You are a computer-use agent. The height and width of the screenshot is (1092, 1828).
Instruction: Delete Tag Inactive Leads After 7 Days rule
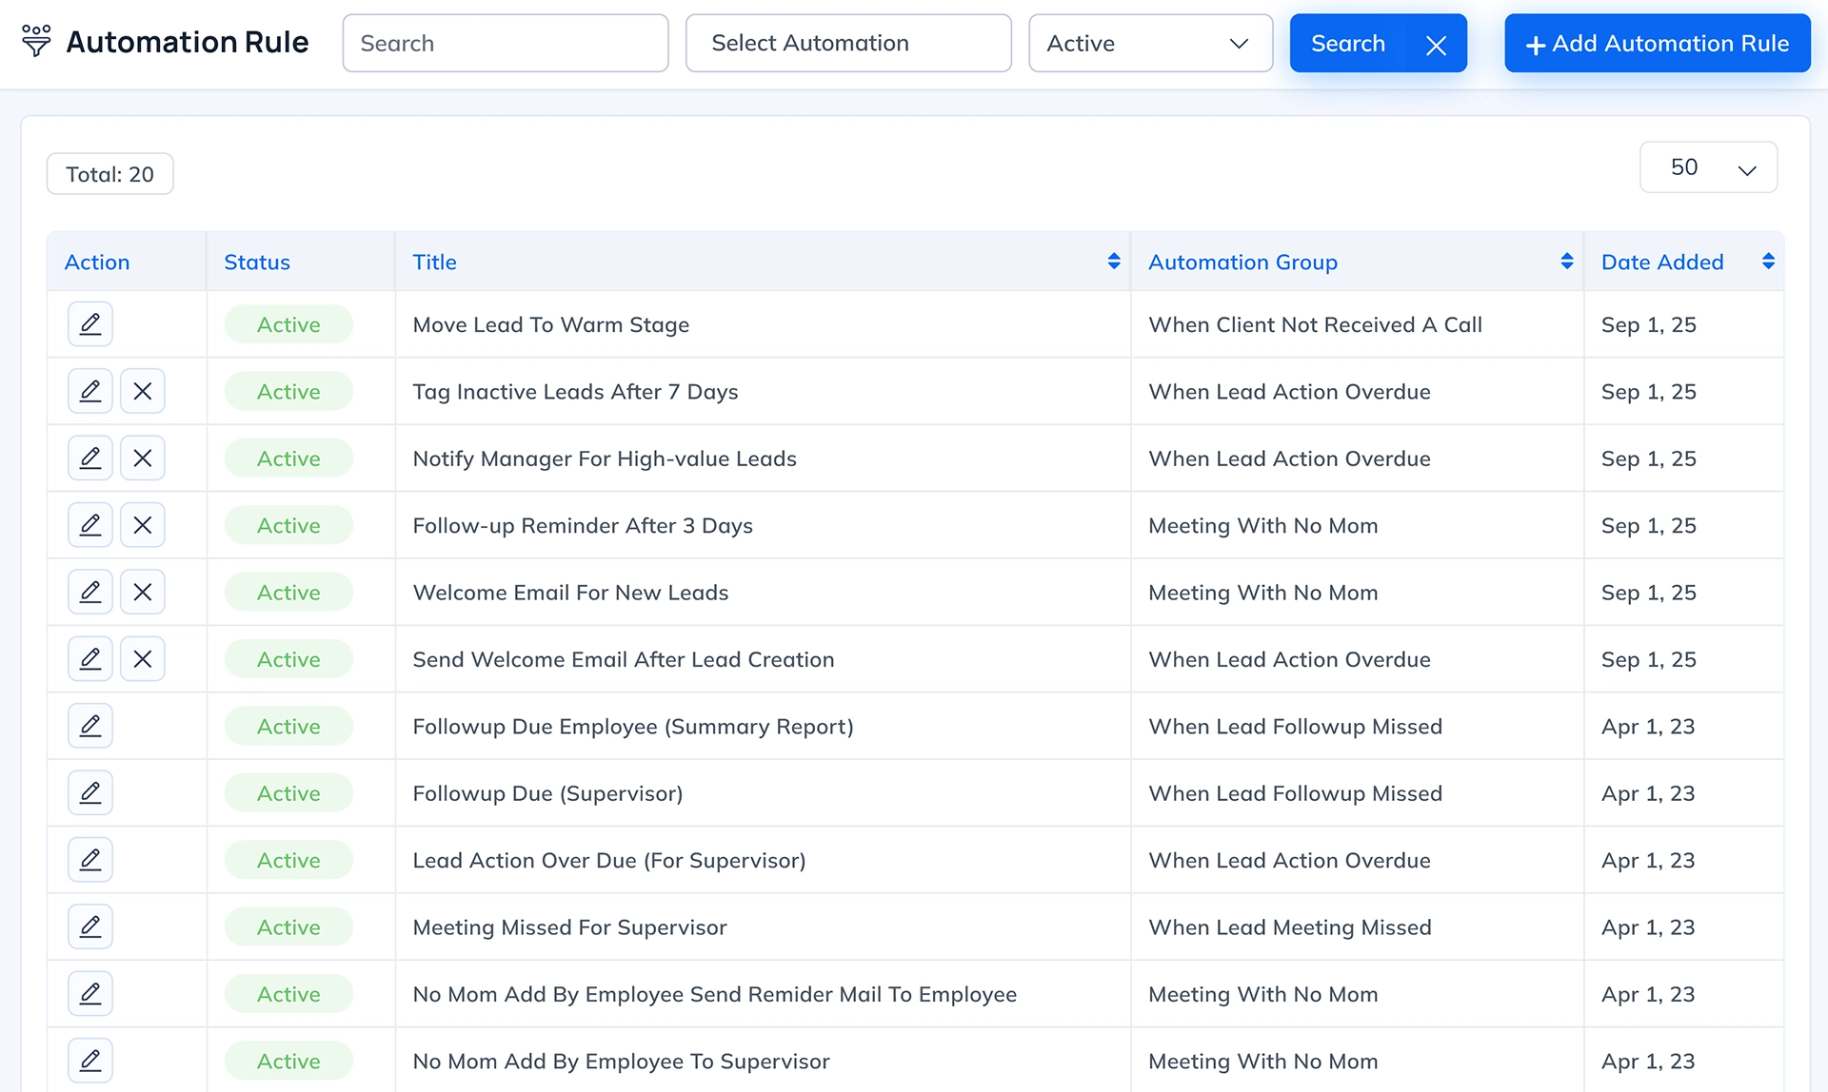143,391
